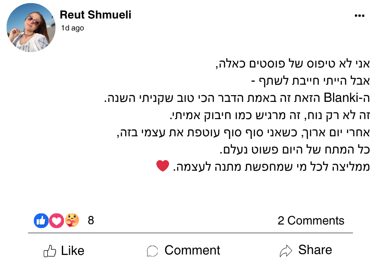This screenshot has width=381, height=262.
Task: Open the three-dot post options menu
Action: pos(359,16)
